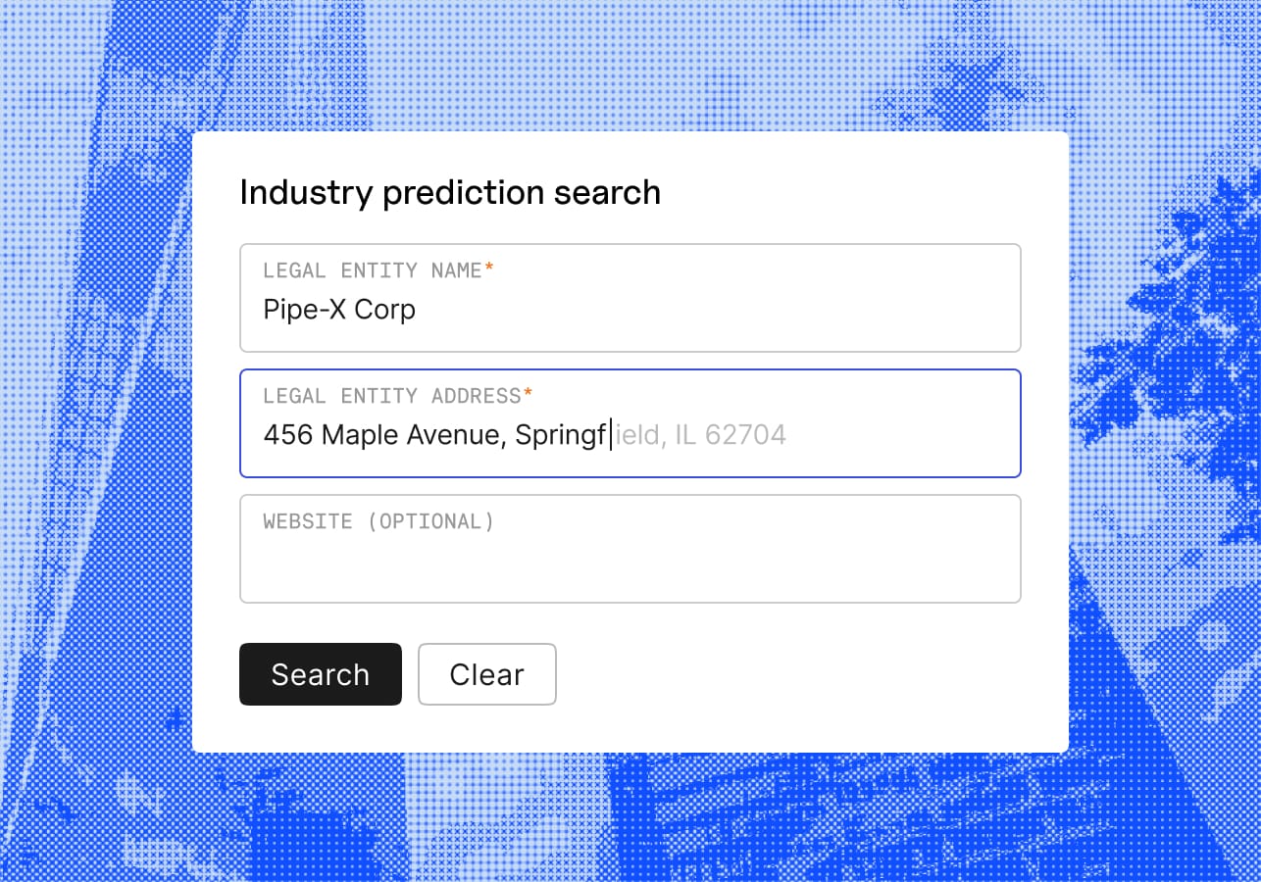Click the Industry prediction search heading
Viewport: 1261px width, 882px height.
(450, 193)
